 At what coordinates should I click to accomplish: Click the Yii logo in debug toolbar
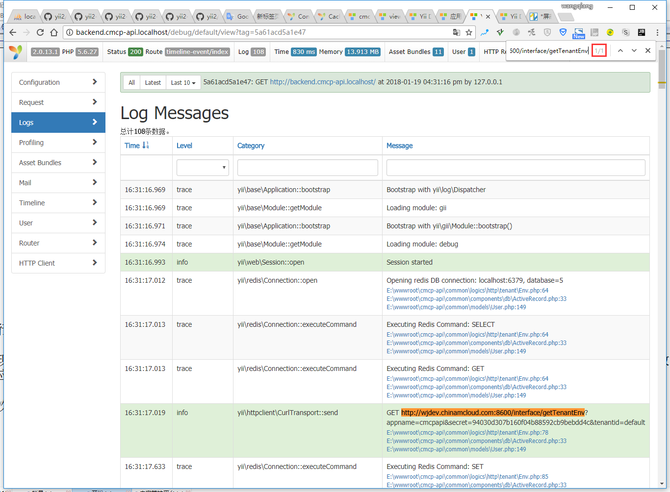point(16,52)
